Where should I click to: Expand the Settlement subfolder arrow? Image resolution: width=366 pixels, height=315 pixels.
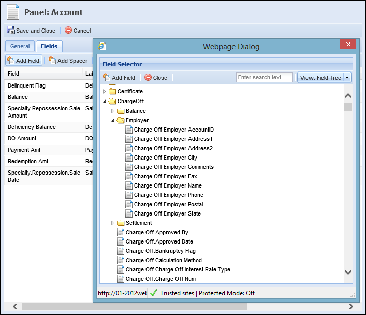point(112,223)
